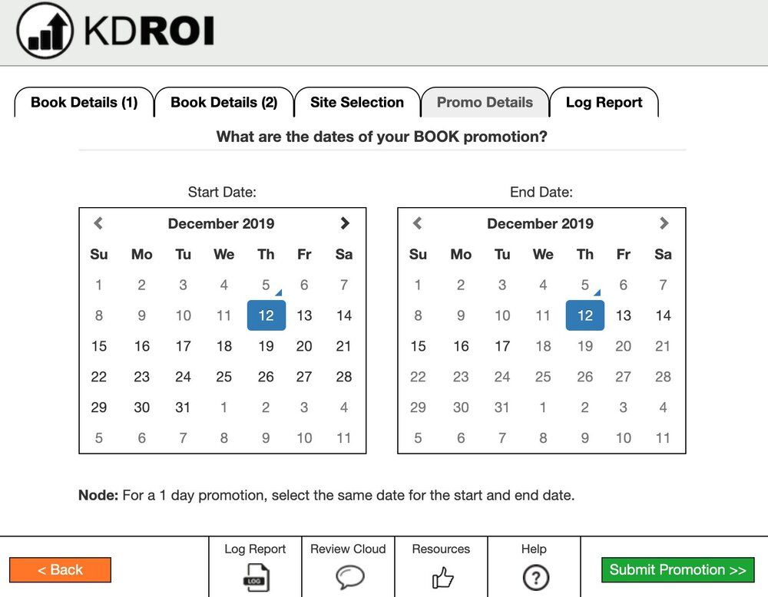768x597 pixels.
Task: Click the 'Help' label in bottom bar
Action: tap(534, 549)
